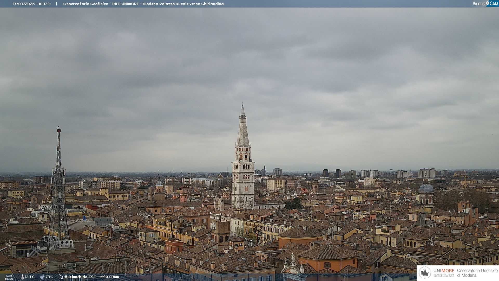Click the 73% humidity value
The width and height of the screenshot is (499, 281).
click(49, 277)
